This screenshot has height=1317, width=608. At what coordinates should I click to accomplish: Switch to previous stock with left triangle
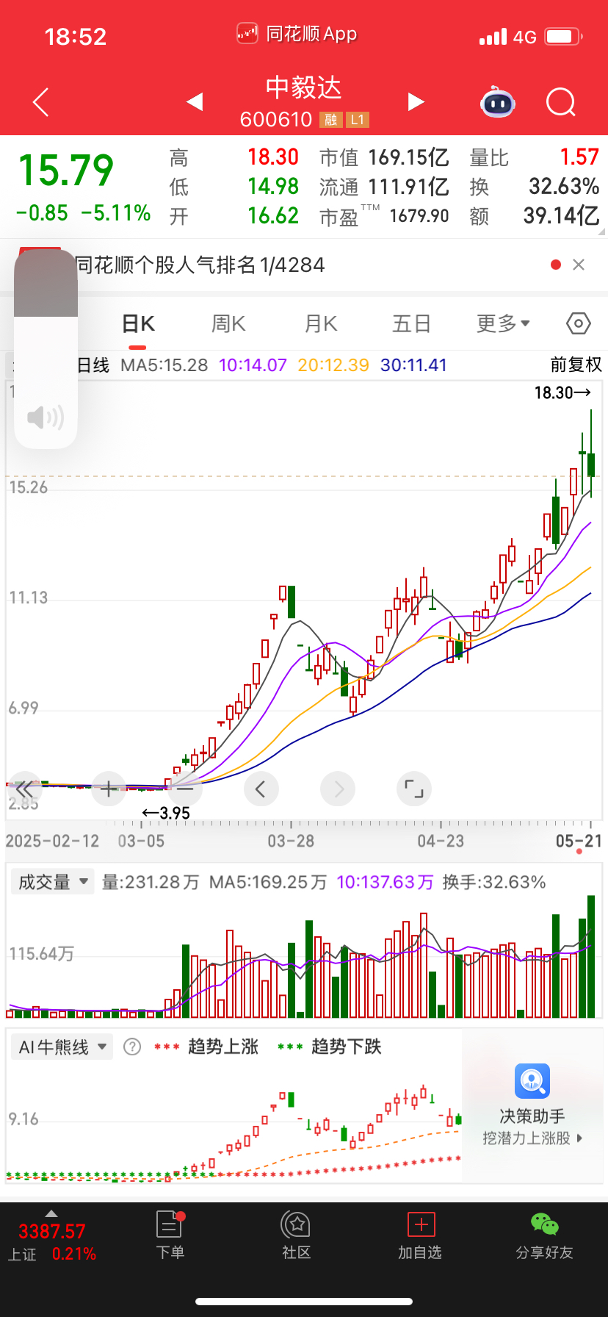pos(195,101)
